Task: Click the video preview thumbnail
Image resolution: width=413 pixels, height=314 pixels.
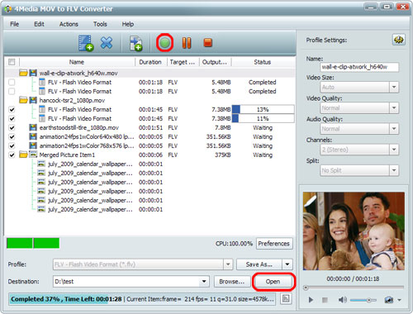Action: coord(354,231)
